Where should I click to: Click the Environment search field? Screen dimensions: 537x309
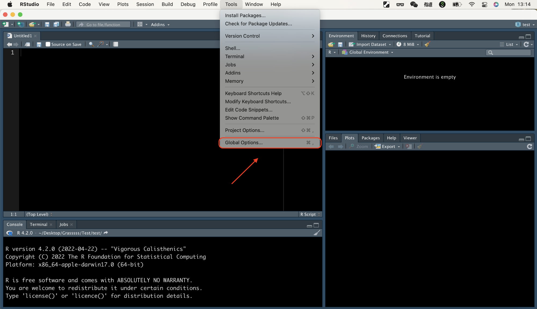pyautogui.click(x=508, y=53)
